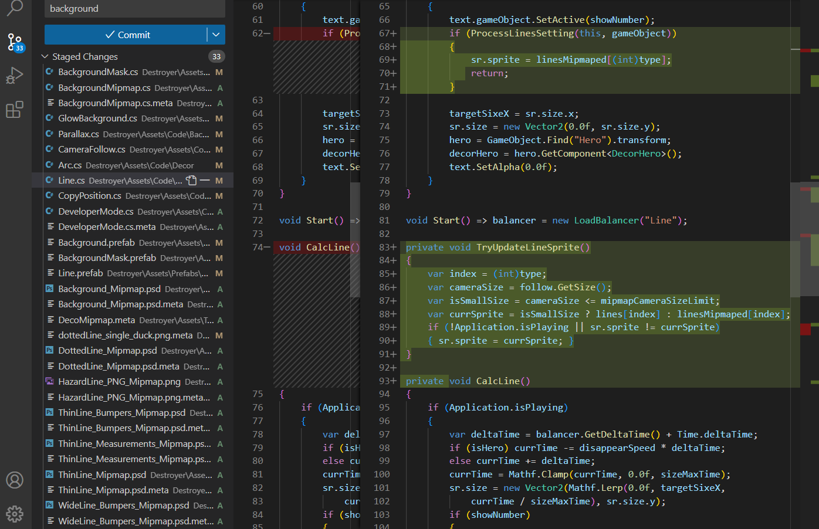This screenshot has height=529, width=819.
Task: Click the staged changes count badge 33
Action: point(216,56)
